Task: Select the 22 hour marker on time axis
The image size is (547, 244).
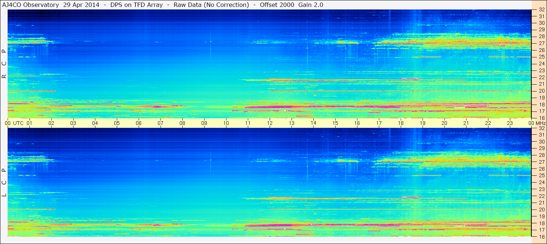Action: pos(488,123)
